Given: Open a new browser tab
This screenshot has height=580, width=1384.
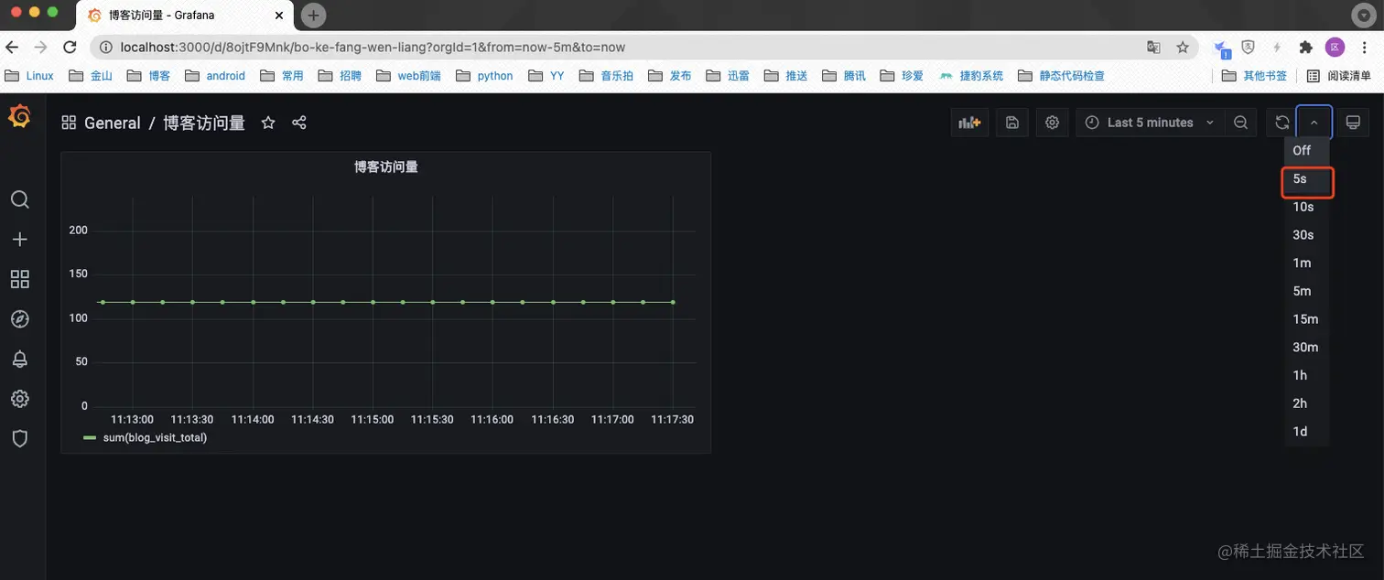Looking at the screenshot, I should (x=313, y=15).
